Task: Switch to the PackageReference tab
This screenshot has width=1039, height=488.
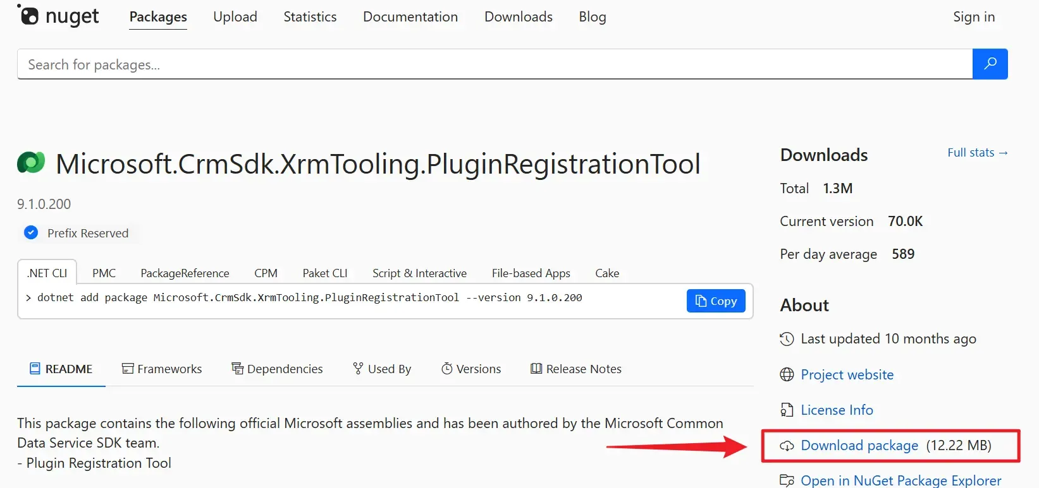Action: pos(185,273)
